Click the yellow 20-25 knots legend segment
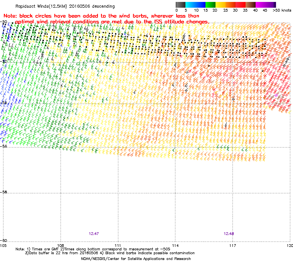This screenshot has height=265, width=293. [x=221, y=5]
